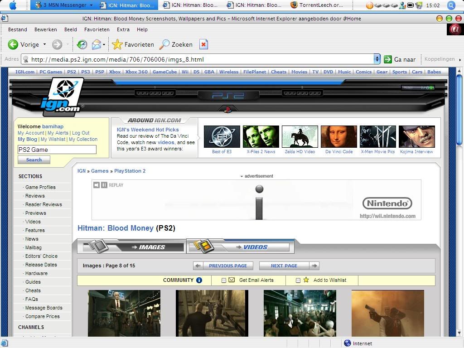Click the star icon by Add to Wishlist
The height and width of the screenshot is (348, 464).
point(306,280)
